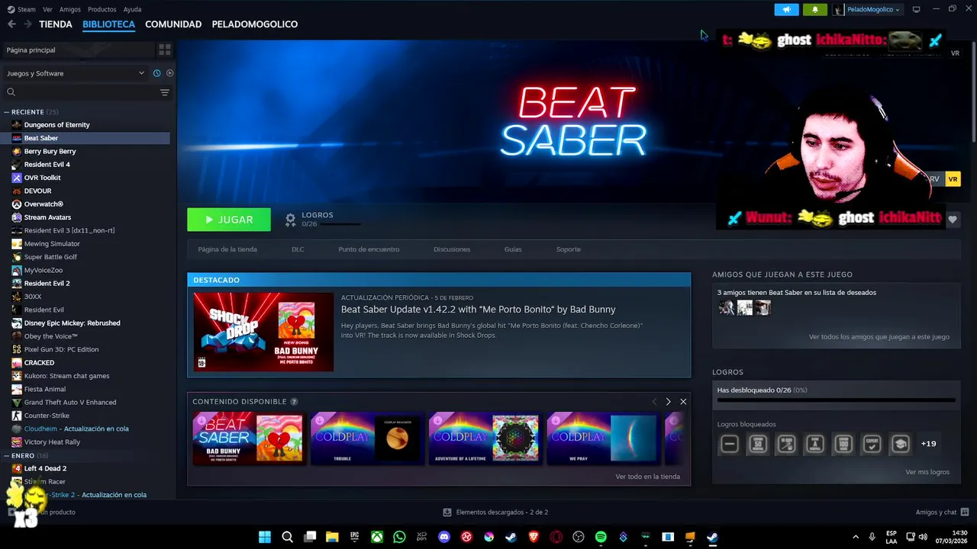Open File Explorer from the taskbar
The height and width of the screenshot is (549, 977).
pos(332,537)
